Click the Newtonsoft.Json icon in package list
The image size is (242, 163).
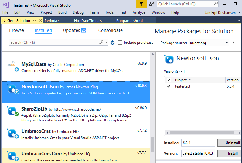pos(12,89)
